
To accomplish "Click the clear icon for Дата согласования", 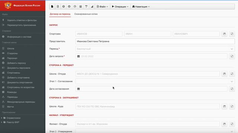I will pos(232,89).
